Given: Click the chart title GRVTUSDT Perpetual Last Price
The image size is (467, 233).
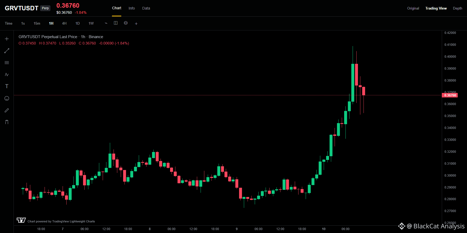Looking at the screenshot, I should tap(48, 37).
